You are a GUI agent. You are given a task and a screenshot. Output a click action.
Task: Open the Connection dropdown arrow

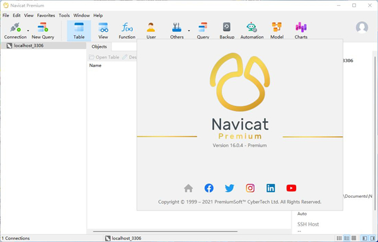(x=28, y=31)
